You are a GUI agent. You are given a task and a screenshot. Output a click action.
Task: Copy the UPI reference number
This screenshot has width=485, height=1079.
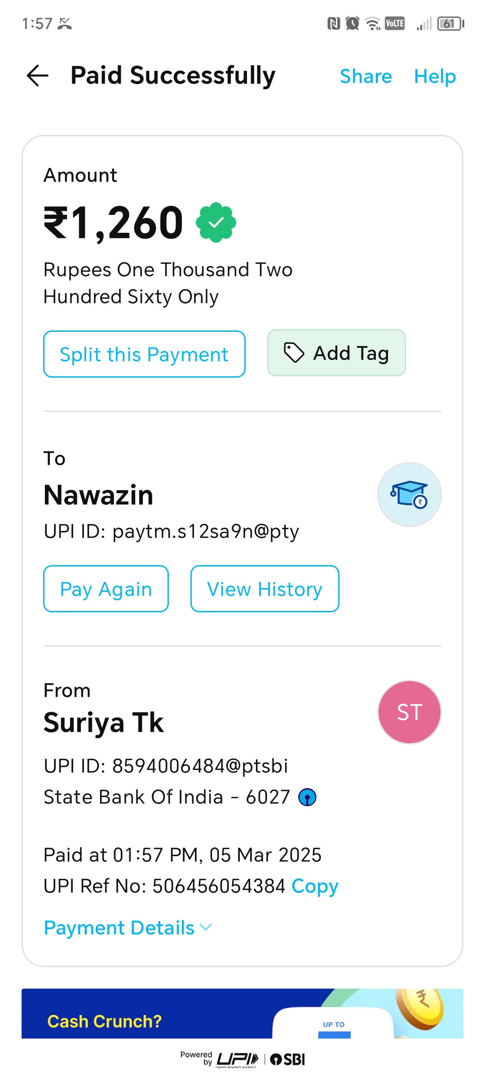coord(315,887)
